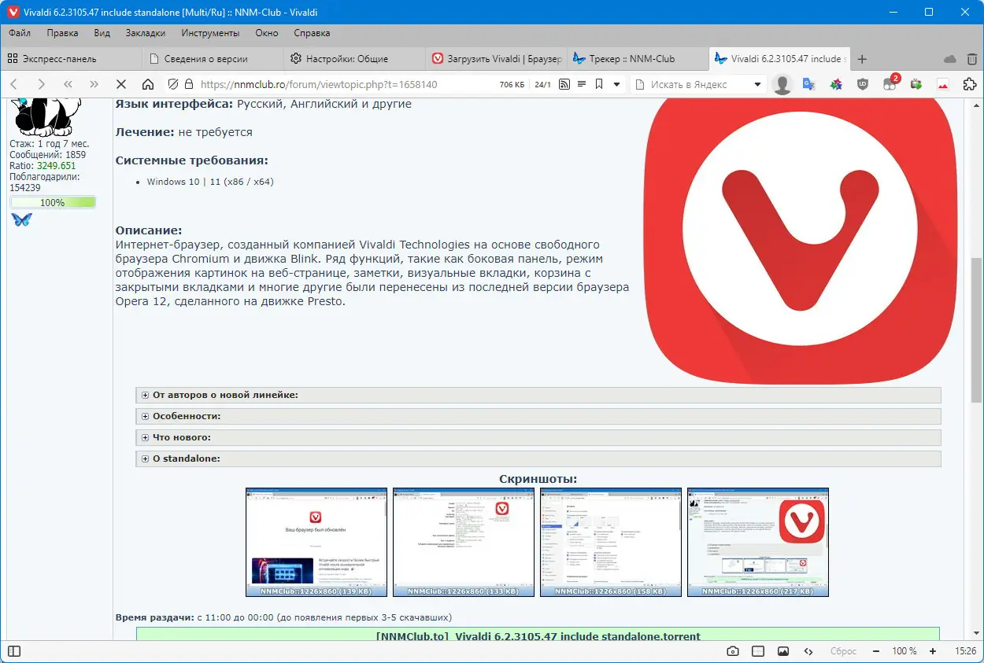Toggle reader view icon in address bar
Viewport: 984px width, 663px height.
[x=582, y=84]
